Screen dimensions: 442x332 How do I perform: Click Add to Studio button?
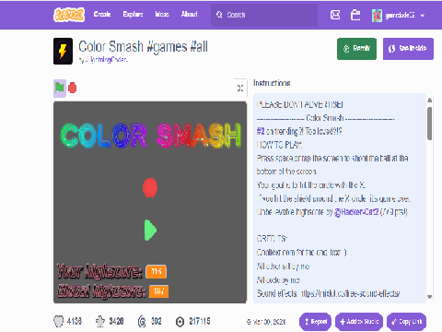click(359, 322)
